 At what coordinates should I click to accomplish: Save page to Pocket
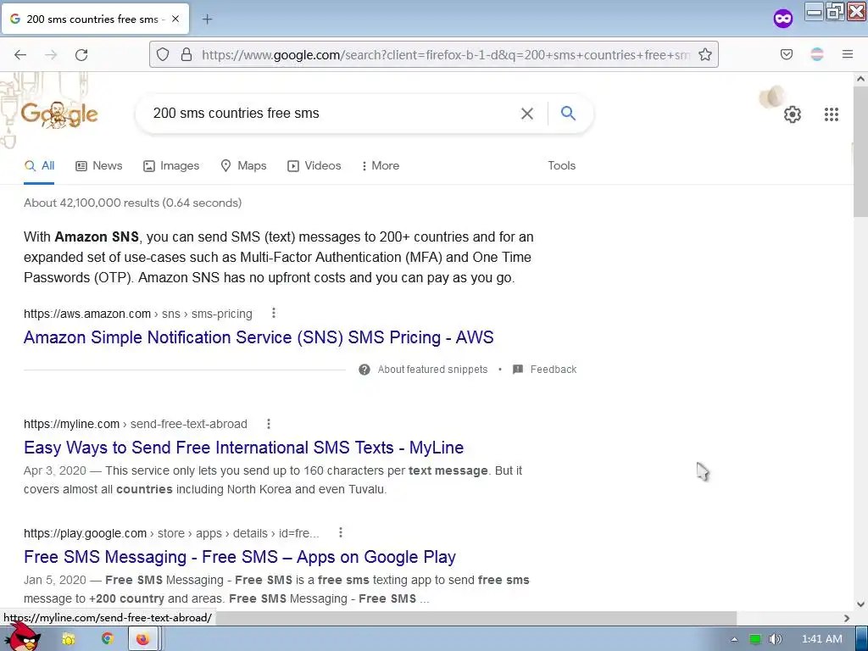point(787,54)
